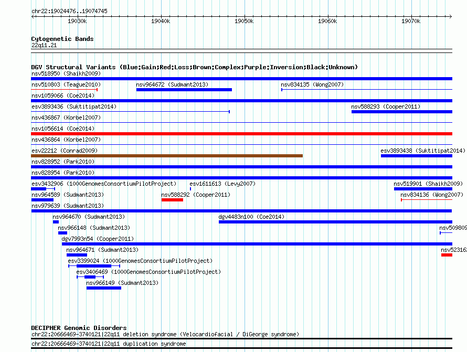This screenshot has height=352, width=467.
Task: Select the red nsv1056614 (Coe2014) loss bar
Action: (x=241, y=134)
